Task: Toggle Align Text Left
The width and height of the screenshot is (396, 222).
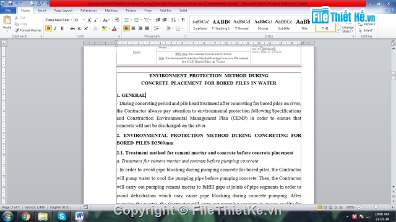Action: [126, 28]
